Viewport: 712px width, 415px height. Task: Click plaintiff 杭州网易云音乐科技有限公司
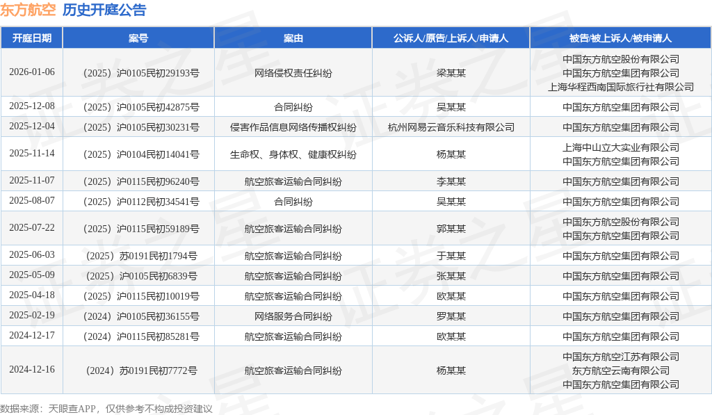451,127
